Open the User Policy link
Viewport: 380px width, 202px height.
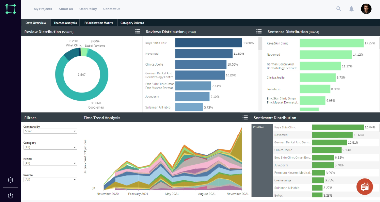tap(88, 9)
